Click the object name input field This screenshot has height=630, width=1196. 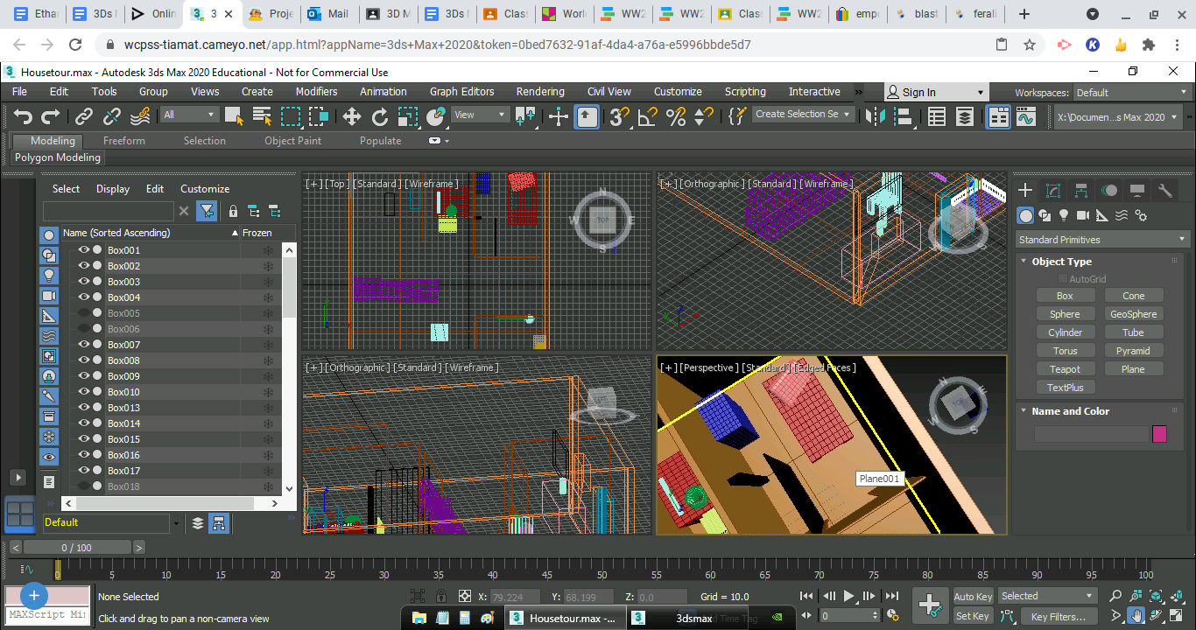(1091, 434)
